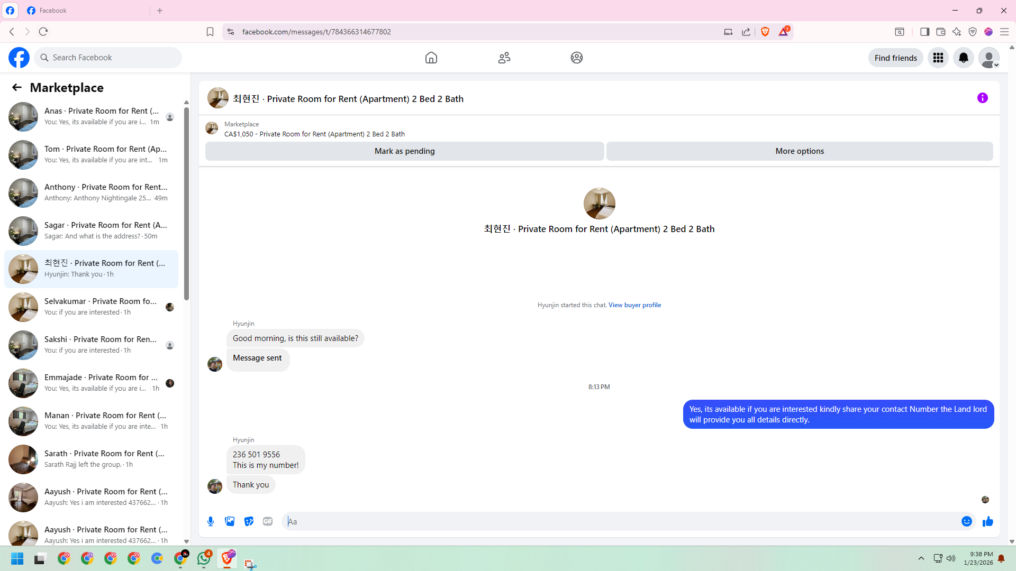This screenshot has height=571, width=1016.
Task: Click Mark as pending button
Action: pyautogui.click(x=404, y=151)
